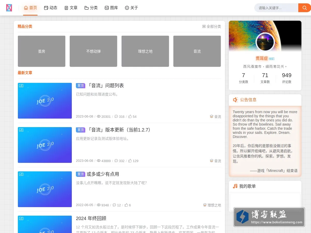Click comment icon showing 12
The width and height of the screenshot is (311, 233).
coord(114,205)
